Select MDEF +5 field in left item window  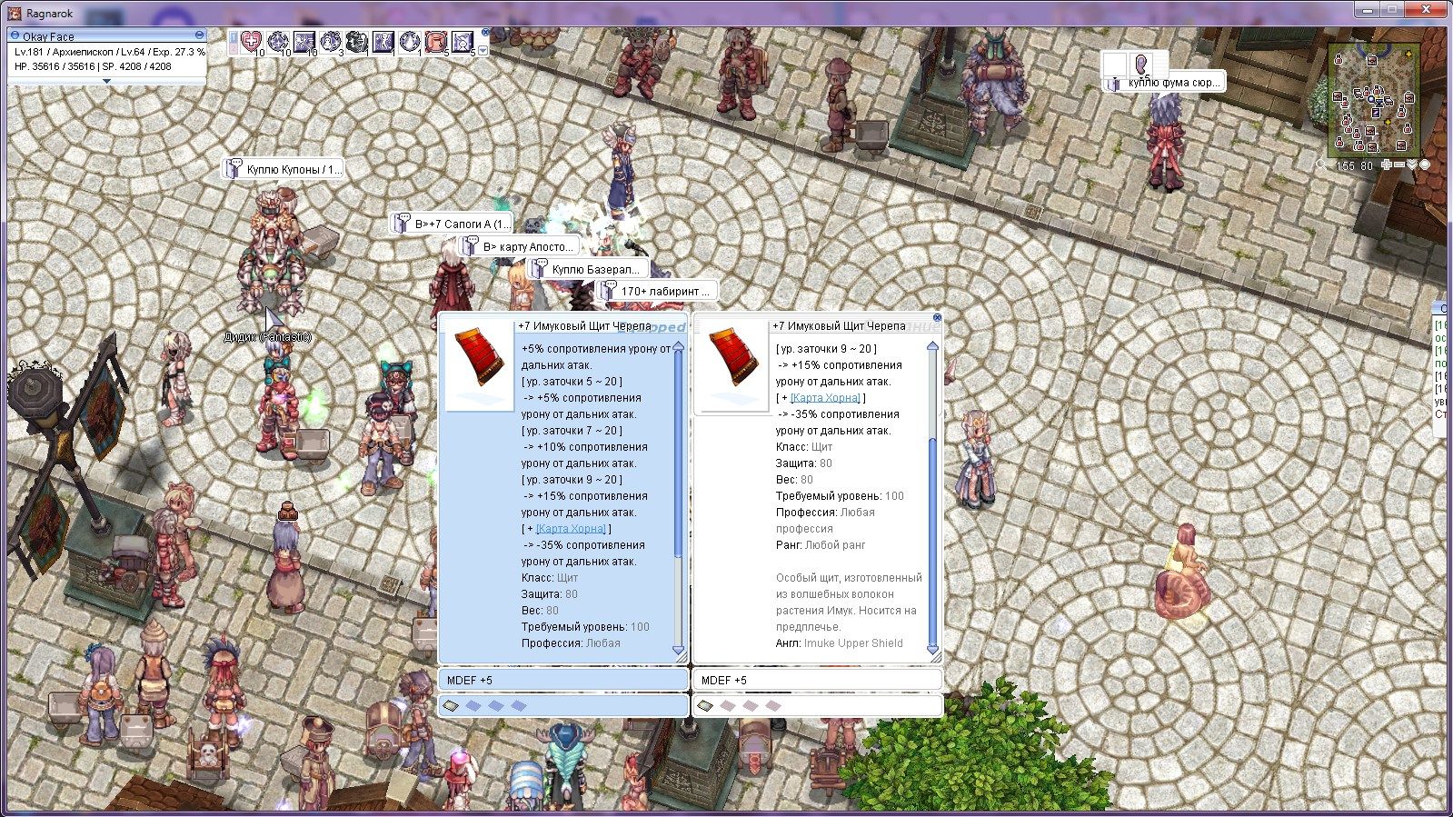563,680
